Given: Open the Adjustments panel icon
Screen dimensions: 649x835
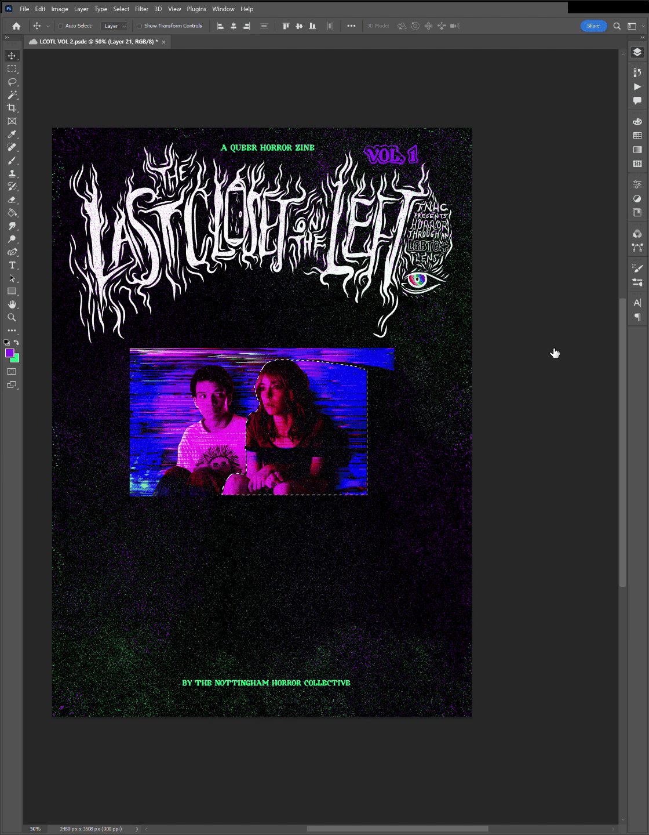Looking at the screenshot, I should coord(637,198).
